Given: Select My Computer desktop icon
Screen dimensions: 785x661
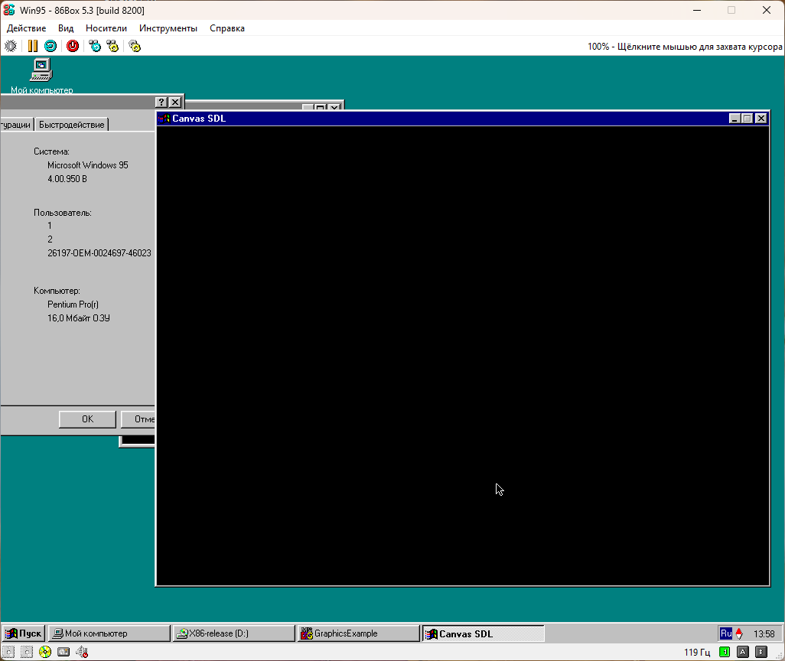Looking at the screenshot, I should (x=41, y=76).
